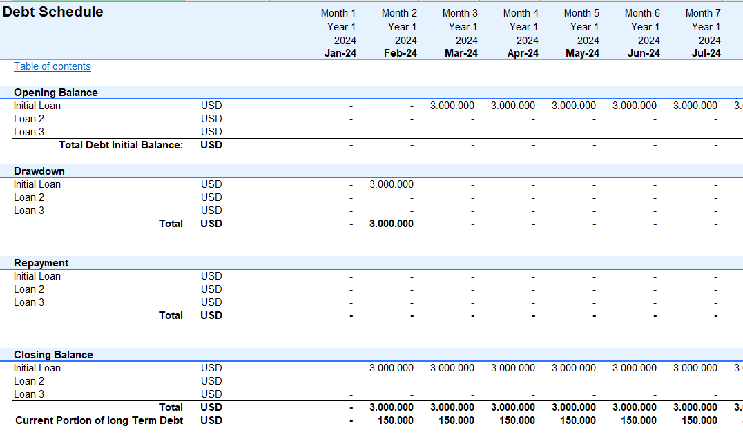This screenshot has height=437, width=743.
Task: Select the Total Debt Initial Balance label
Action: (121, 145)
